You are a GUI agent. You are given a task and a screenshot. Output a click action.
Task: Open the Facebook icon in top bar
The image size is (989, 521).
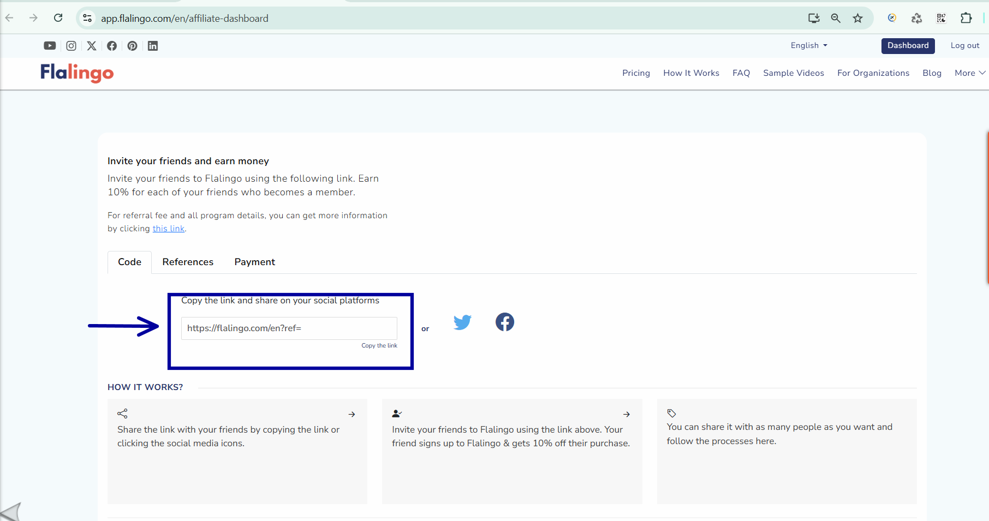(112, 46)
